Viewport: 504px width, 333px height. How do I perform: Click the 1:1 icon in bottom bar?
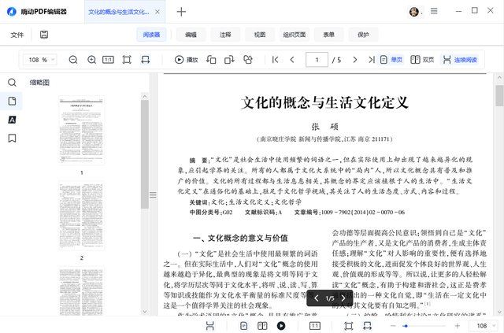pyautogui.click(x=315, y=326)
